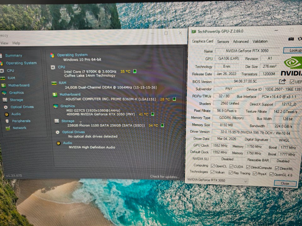Switch to the Validation tab in GPU-Z

(x=260, y=41)
